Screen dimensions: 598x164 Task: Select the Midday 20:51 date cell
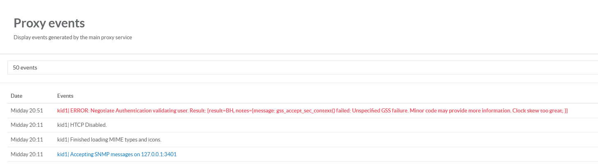click(27, 111)
